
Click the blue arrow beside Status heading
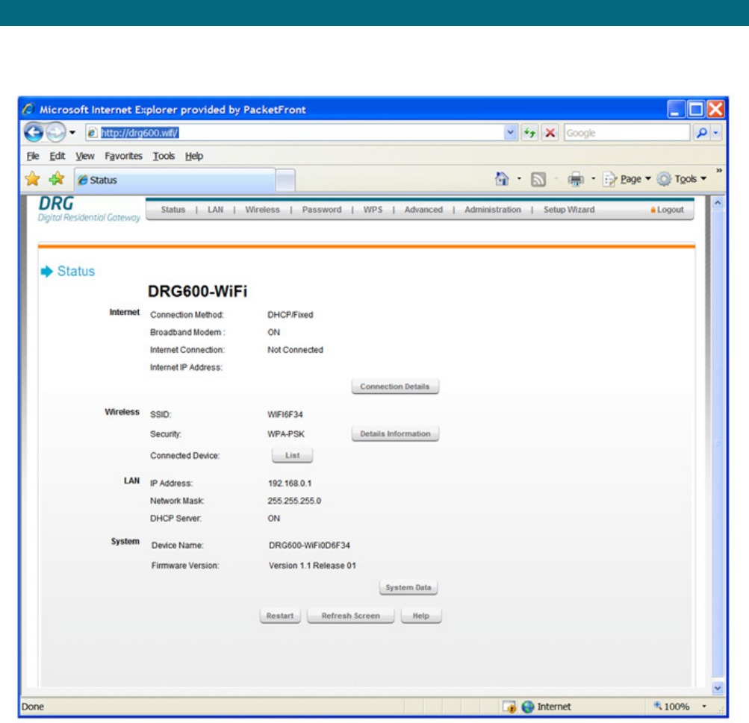(x=46, y=272)
